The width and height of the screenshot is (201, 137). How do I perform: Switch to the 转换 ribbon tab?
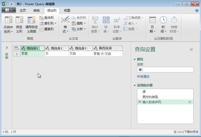pos(37,11)
